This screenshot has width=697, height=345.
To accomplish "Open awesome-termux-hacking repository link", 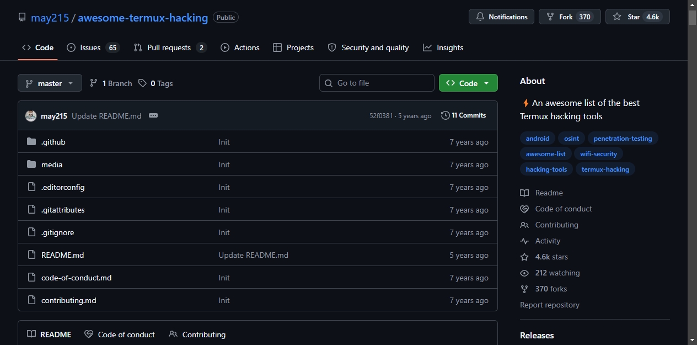I will (x=143, y=18).
